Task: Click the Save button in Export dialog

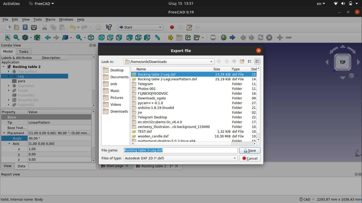Action: (x=250, y=150)
